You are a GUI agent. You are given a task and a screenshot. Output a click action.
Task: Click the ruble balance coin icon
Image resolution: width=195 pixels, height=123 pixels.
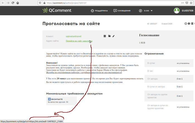coord(140,11)
